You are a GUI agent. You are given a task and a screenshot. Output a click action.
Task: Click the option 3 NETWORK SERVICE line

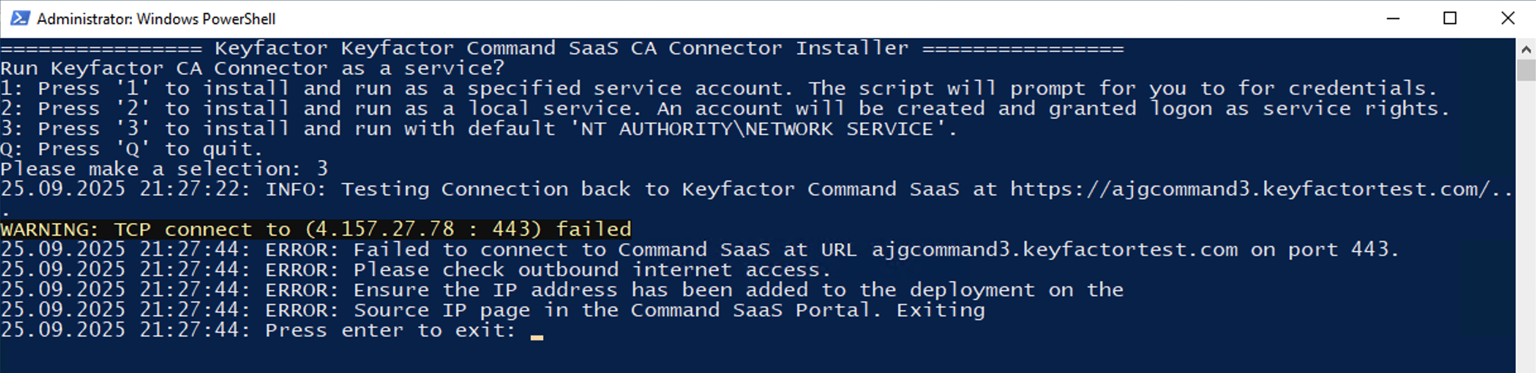click(x=479, y=129)
